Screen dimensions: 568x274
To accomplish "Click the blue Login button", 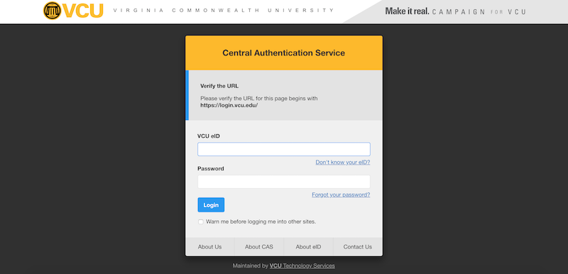I will 211,205.
